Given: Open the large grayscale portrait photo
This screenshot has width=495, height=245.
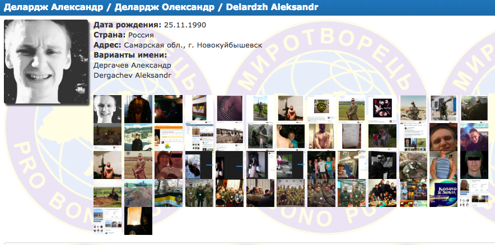Looking at the screenshot, I should tap(46, 62).
